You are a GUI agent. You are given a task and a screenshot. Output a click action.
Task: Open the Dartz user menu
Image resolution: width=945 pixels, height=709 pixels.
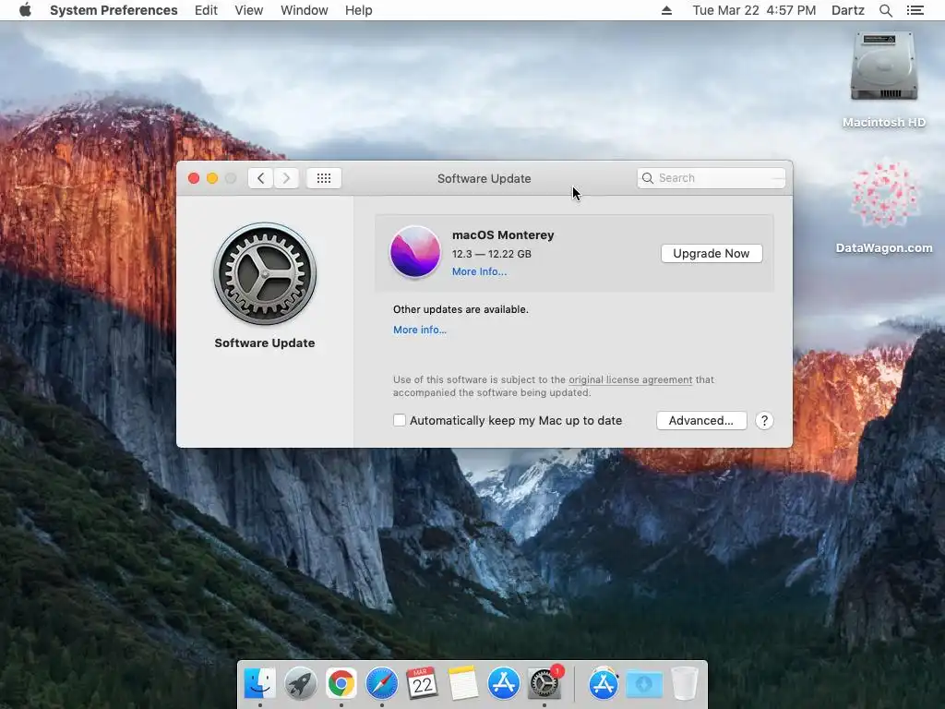tap(847, 10)
